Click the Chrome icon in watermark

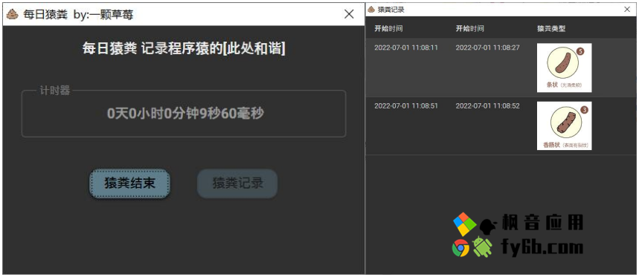pyautogui.click(x=460, y=247)
